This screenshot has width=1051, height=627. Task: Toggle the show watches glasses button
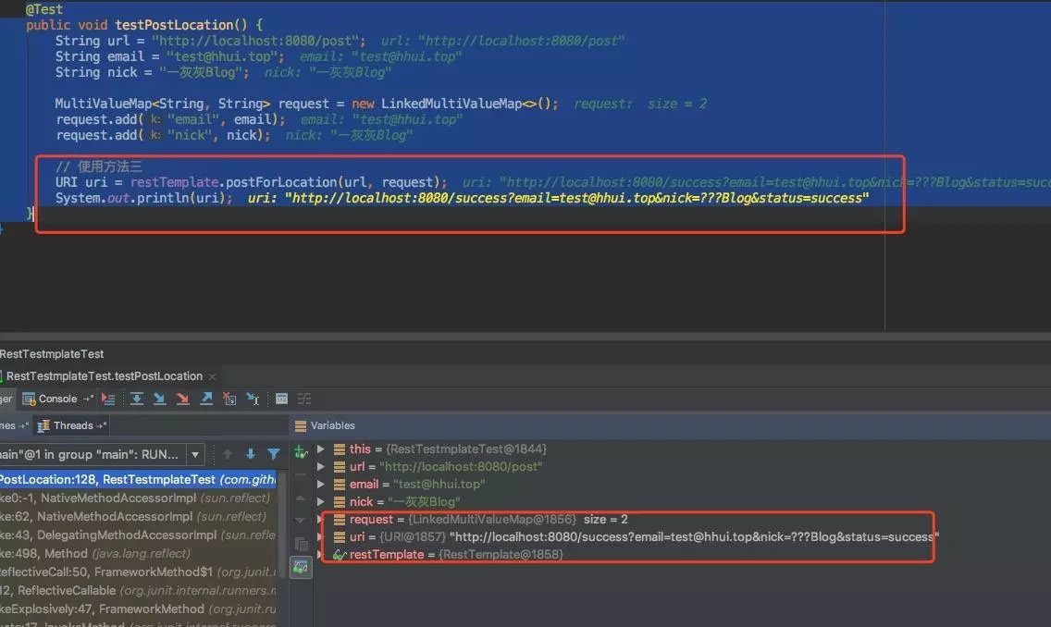coord(301,568)
